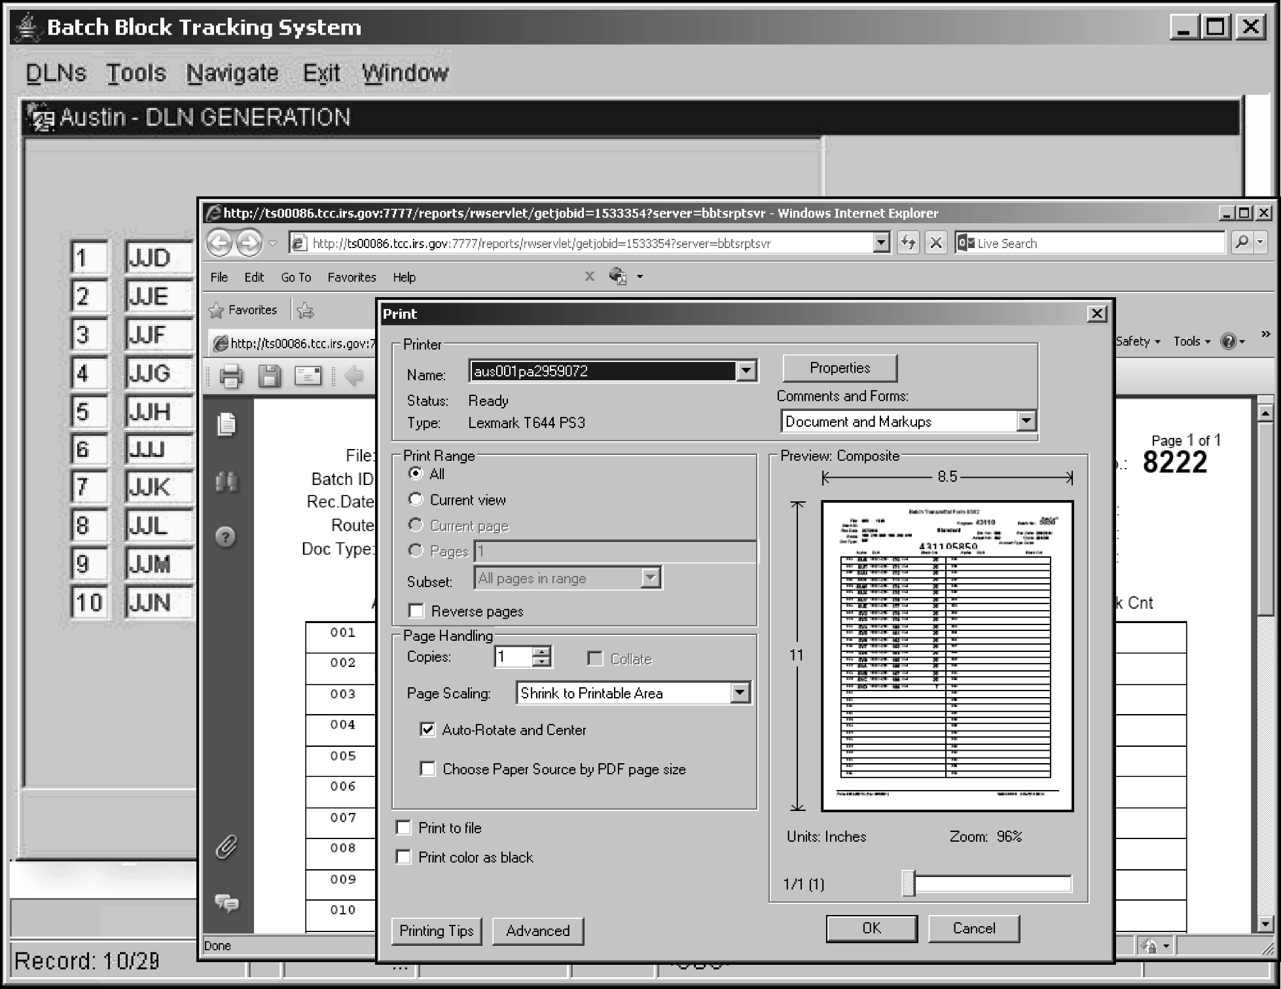Image resolution: width=1281 pixels, height=989 pixels.
Task: Click the save floppy disk icon
Action: tap(269, 376)
